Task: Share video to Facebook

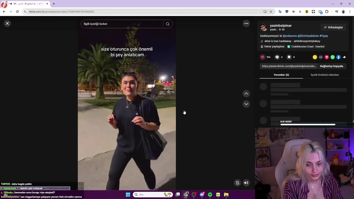Action: click(x=339, y=57)
